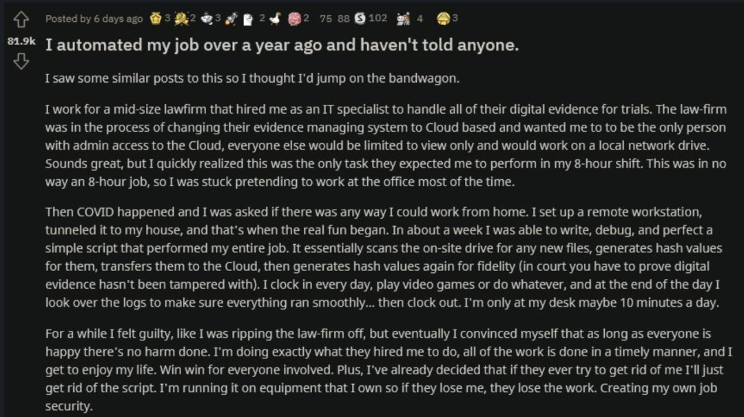Click the award icon left of the rocket
This screenshot has width=744, height=417.
click(x=207, y=19)
